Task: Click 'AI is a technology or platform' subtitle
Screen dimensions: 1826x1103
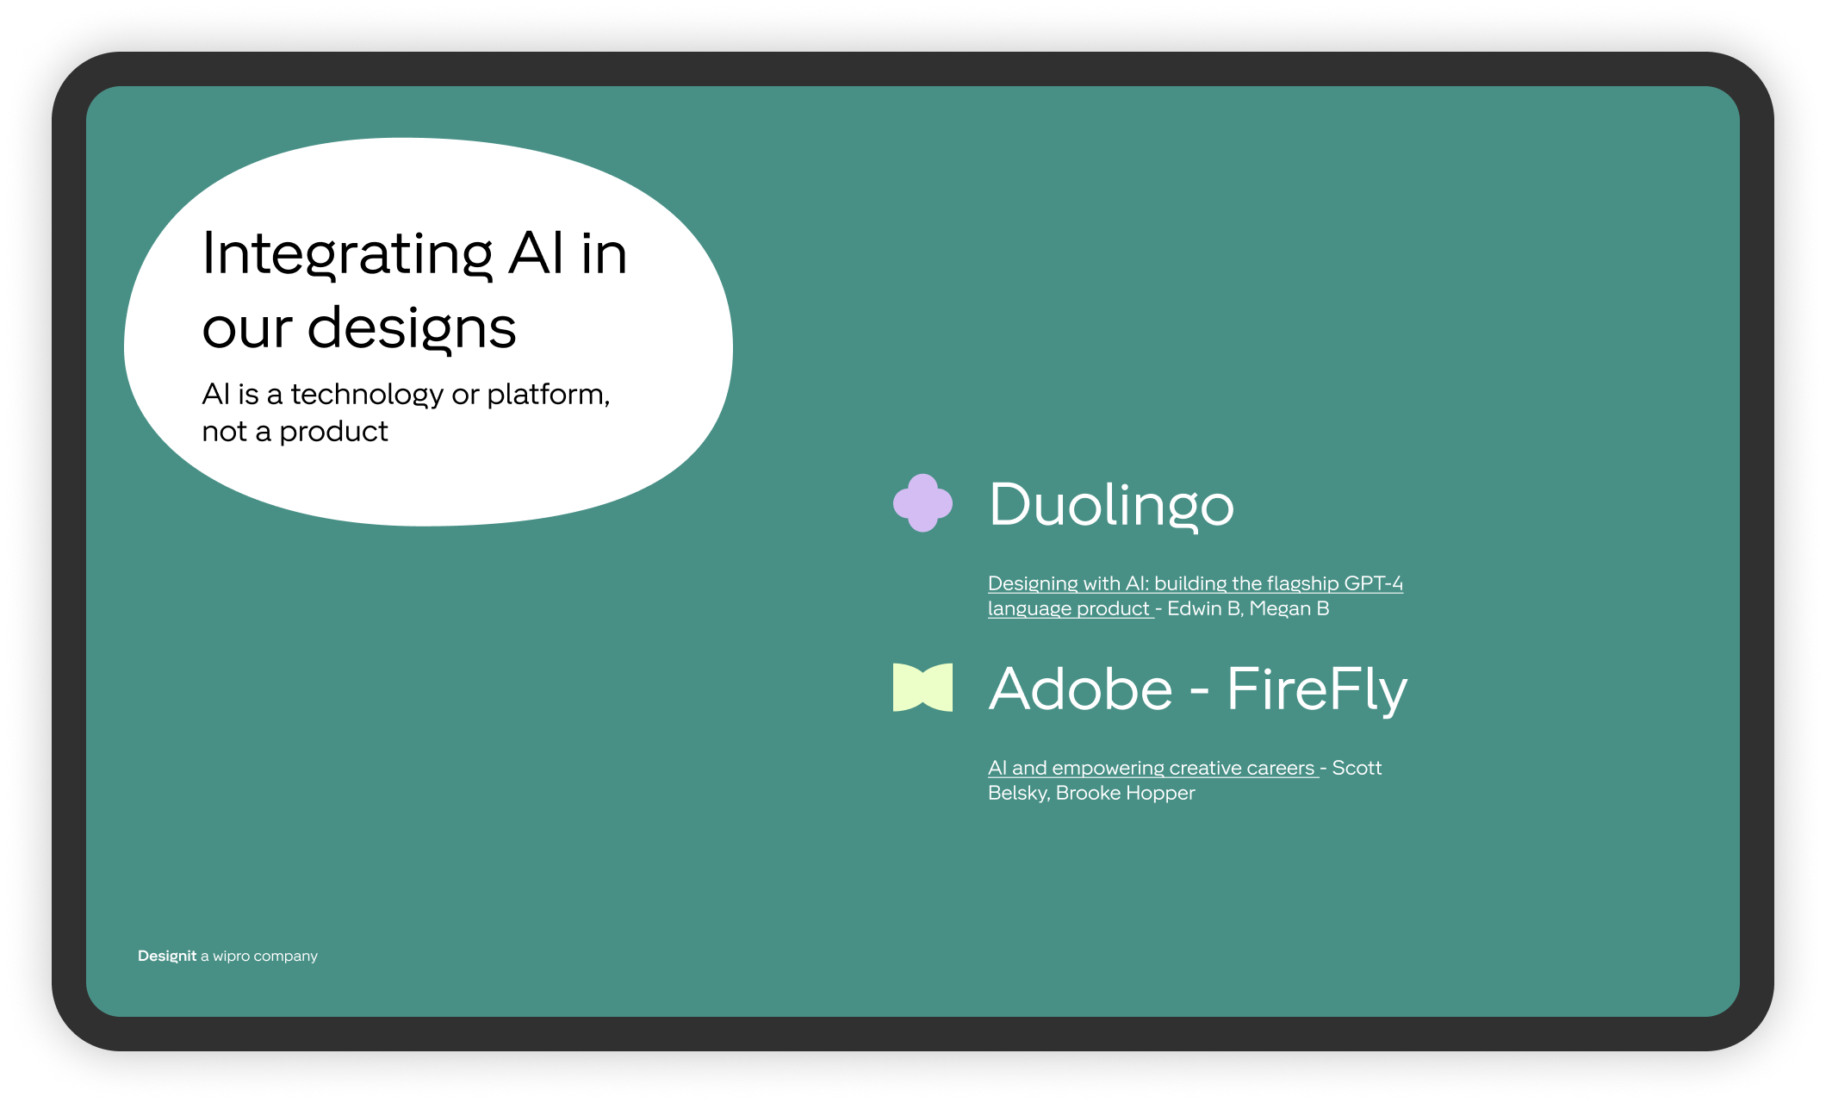Action: [x=406, y=394]
